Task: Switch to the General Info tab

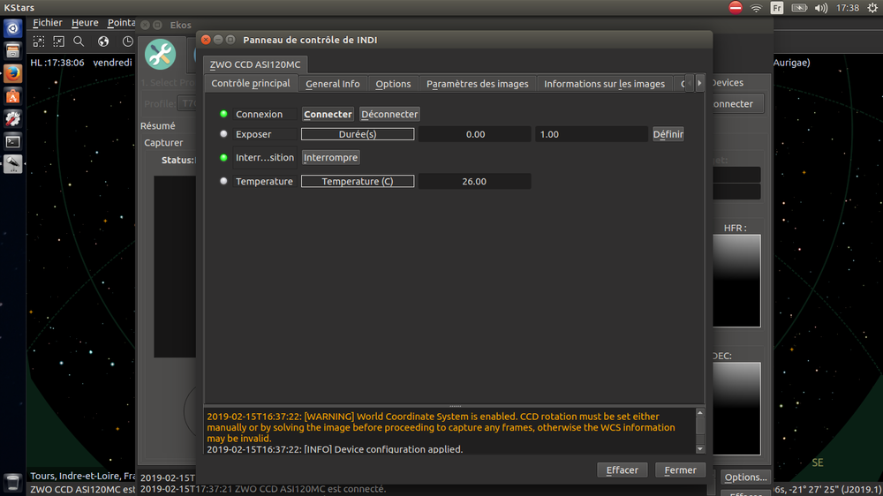Action: (333, 84)
